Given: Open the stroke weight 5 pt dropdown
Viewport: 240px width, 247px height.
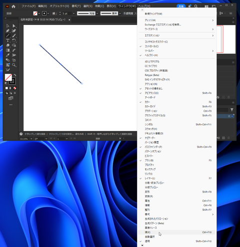Looking at the screenshot, I should tap(73, 13).
